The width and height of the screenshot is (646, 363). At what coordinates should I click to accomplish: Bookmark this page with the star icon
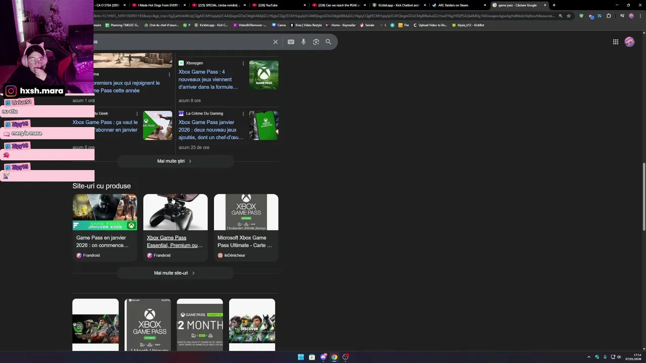tap(569, 16)
